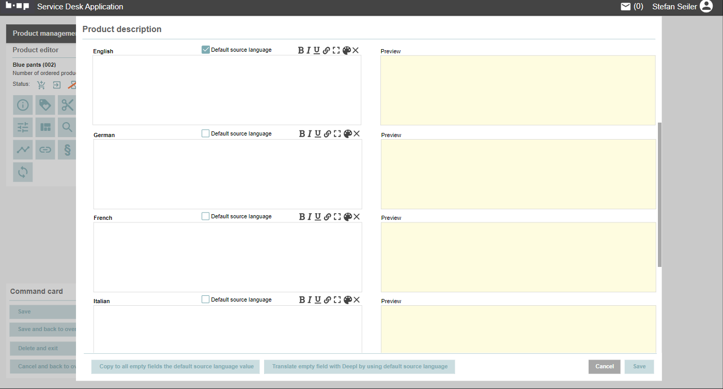The image size is (723, 389).
Task: Click the sync arrows icon in Product editor
Action: [x=23, y=172]
